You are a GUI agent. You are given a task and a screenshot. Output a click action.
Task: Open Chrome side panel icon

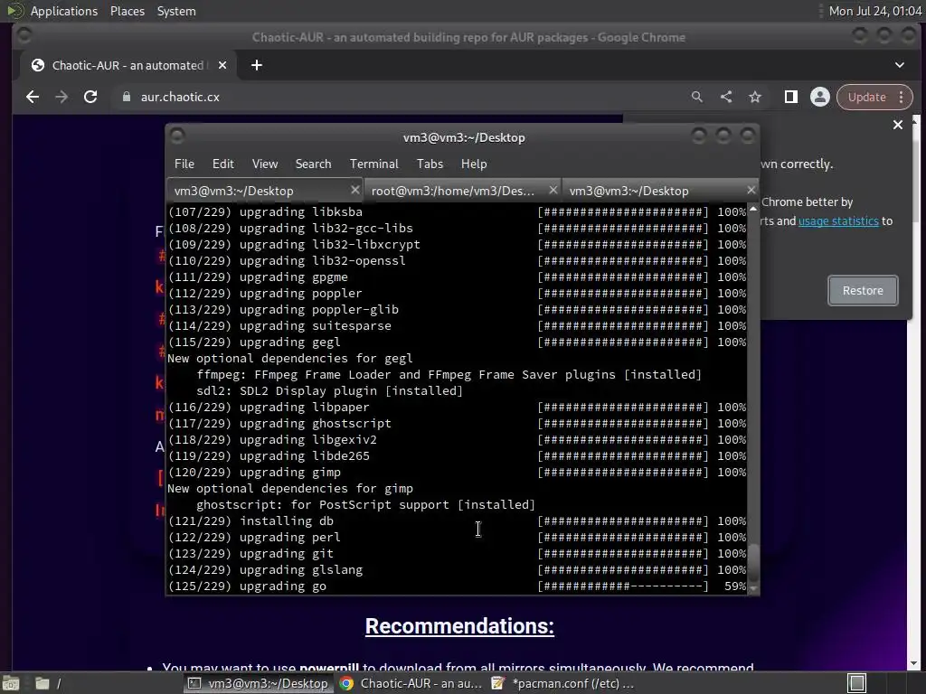click(x=790, y=97)
